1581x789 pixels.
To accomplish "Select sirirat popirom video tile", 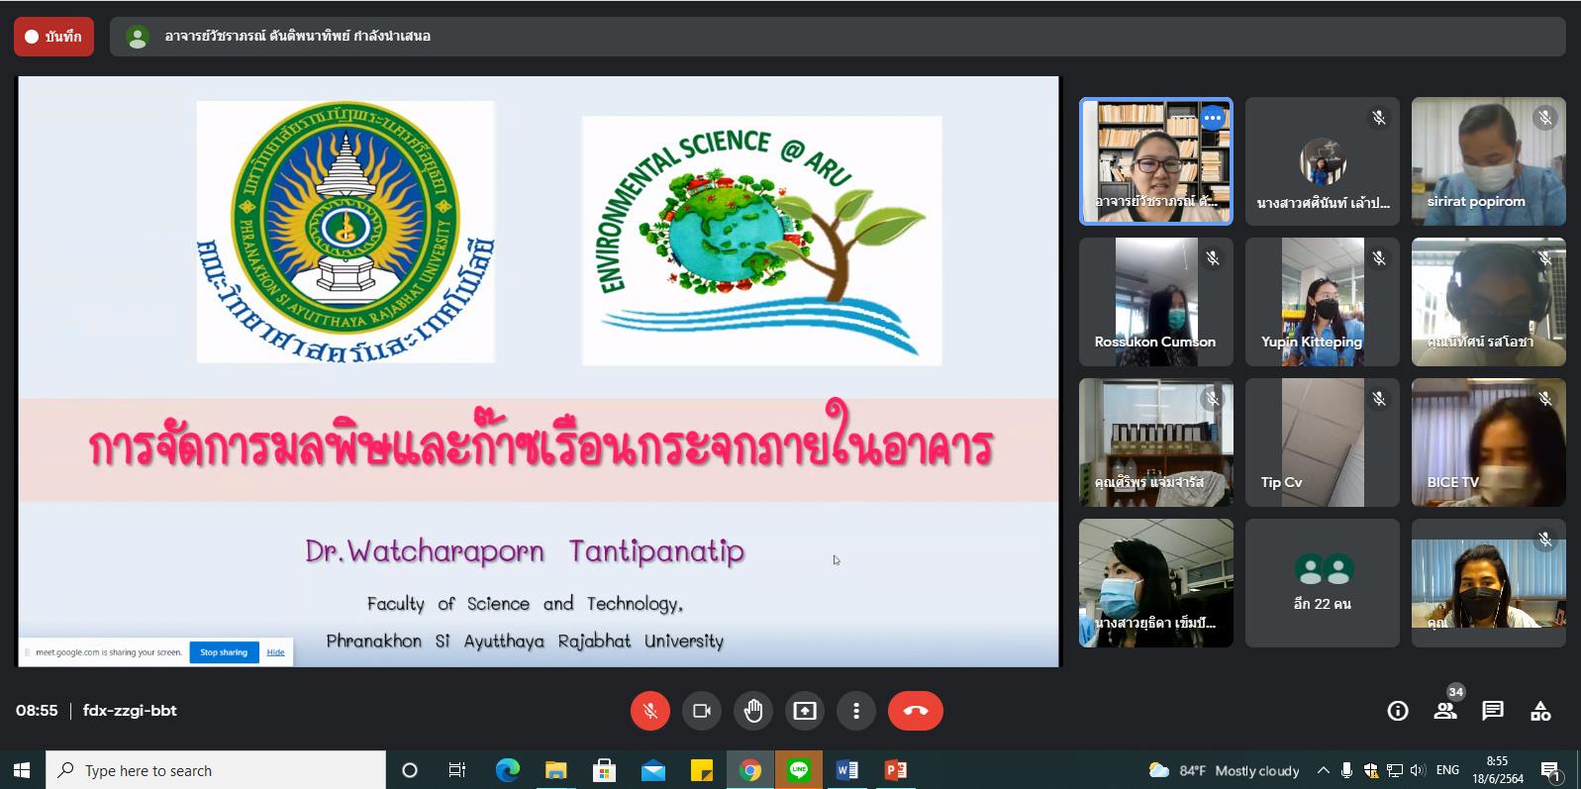I will coord(1489,161).
